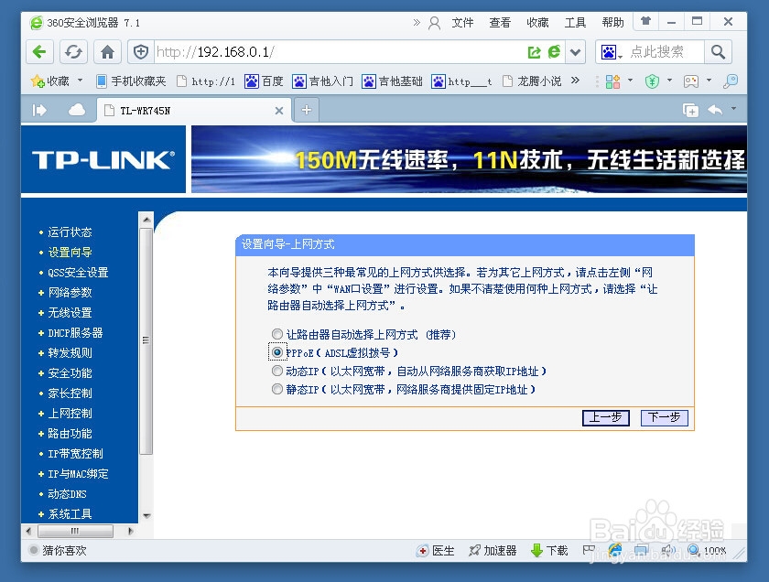The height and width of the screenshot is (582, 769).
Task: Select the 动态IP radio button
Action: [x=277, y=371]
